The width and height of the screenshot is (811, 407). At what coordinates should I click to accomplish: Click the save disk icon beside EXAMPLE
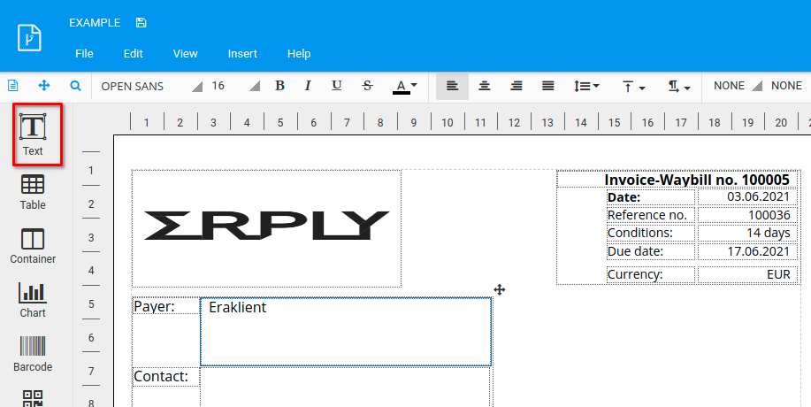tap(141, 23)
